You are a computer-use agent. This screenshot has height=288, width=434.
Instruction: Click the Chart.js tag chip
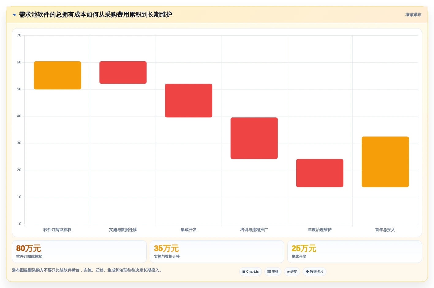(251, 272)
